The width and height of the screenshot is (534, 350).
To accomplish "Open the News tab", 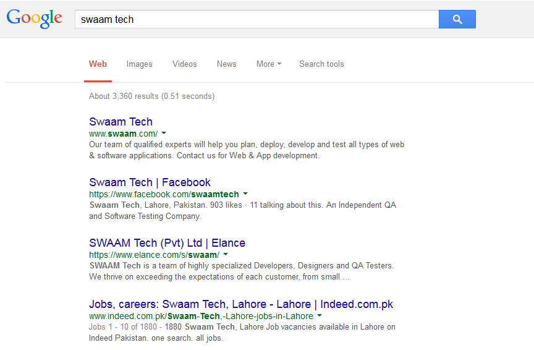I will (x=226, y=64).
